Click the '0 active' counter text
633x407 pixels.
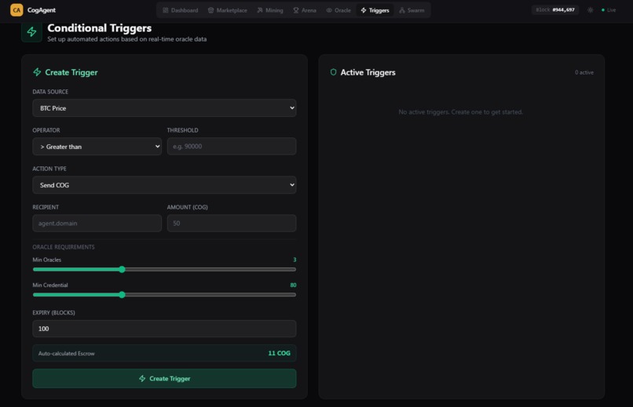584,72
